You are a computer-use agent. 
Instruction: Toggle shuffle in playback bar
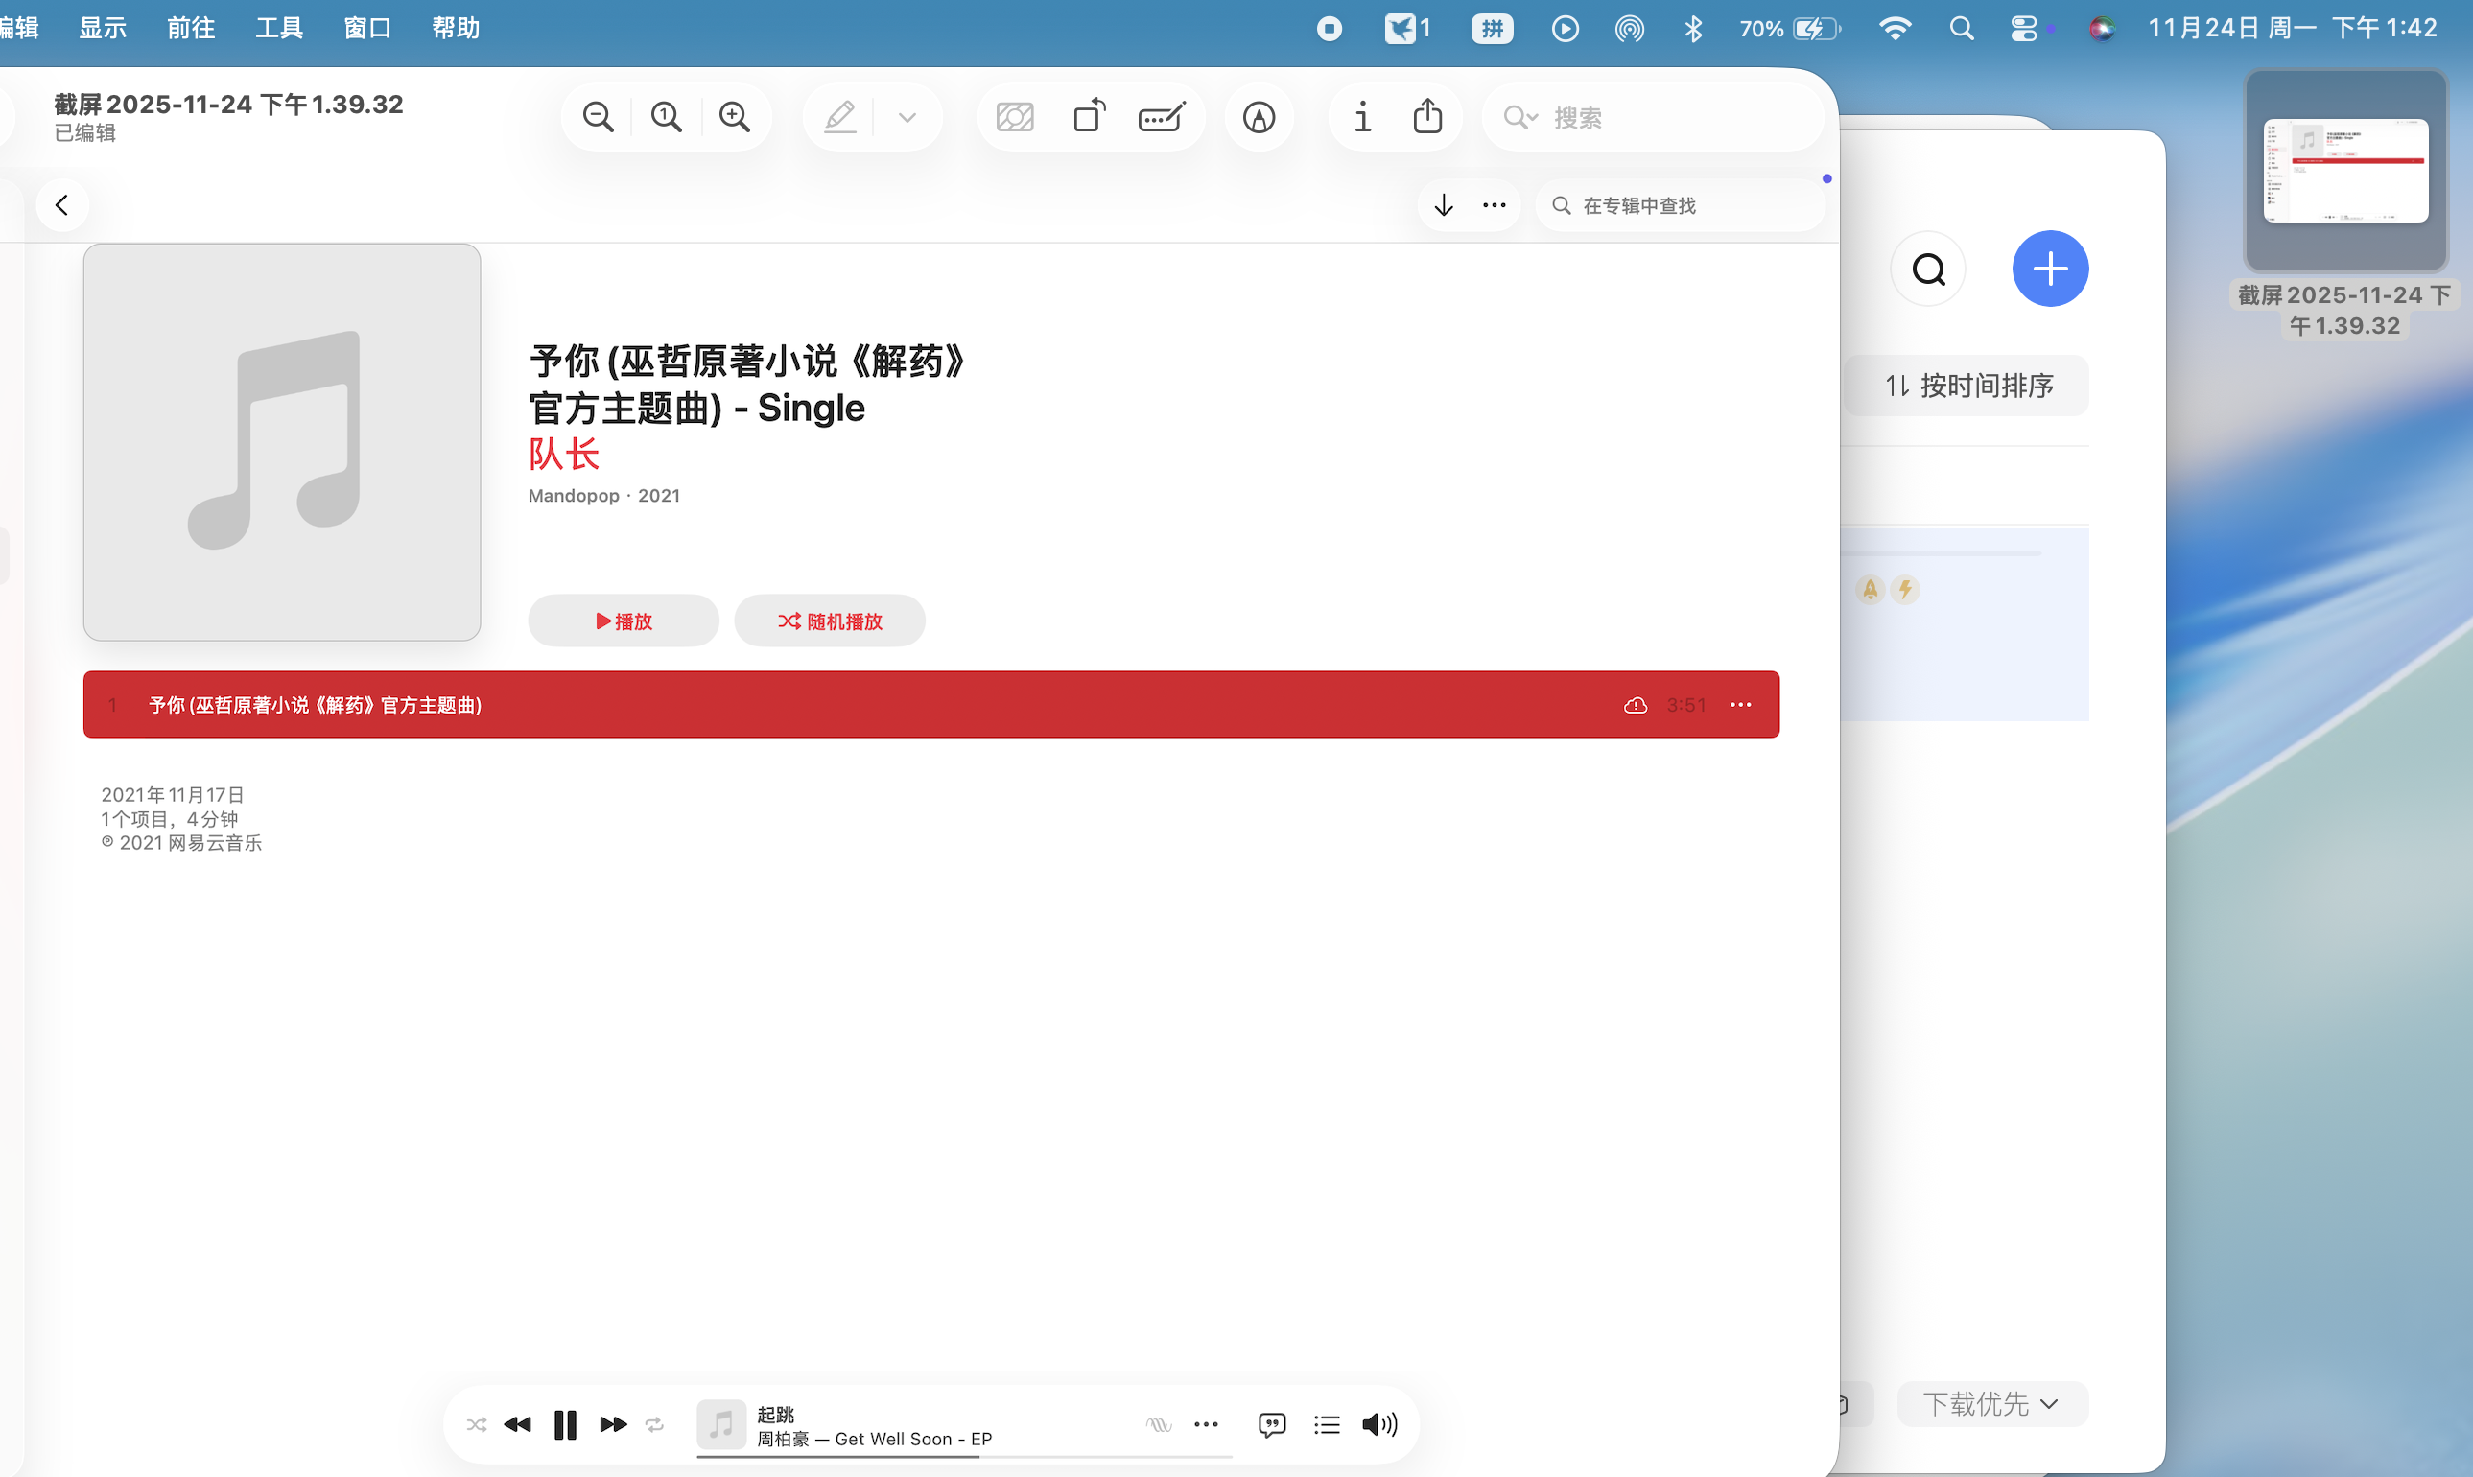tap(477, 1424)
